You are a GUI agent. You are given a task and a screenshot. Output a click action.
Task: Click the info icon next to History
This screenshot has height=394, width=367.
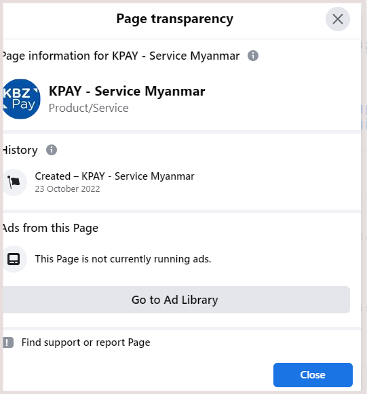(x=52, y=150)
